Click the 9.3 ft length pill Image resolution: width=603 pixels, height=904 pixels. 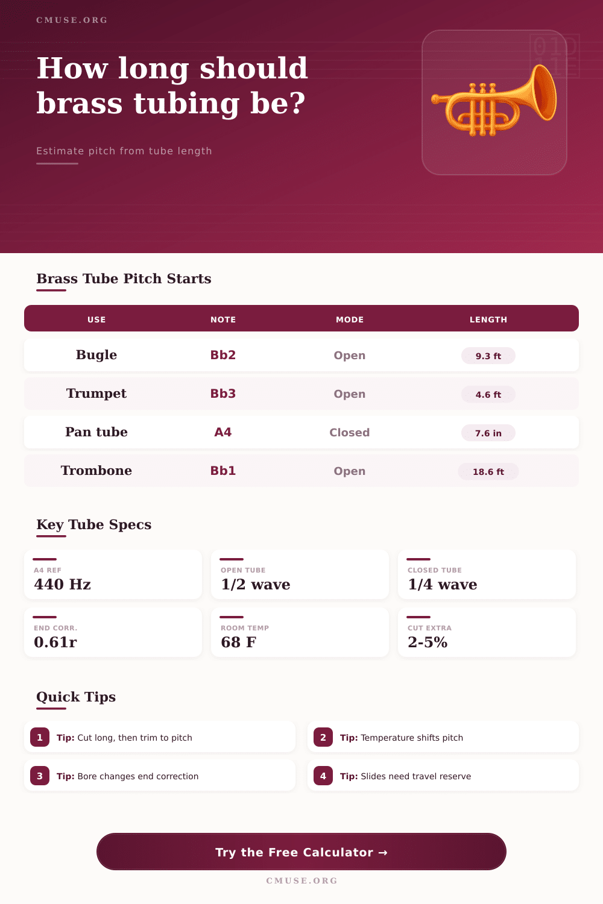pos(488,356)
